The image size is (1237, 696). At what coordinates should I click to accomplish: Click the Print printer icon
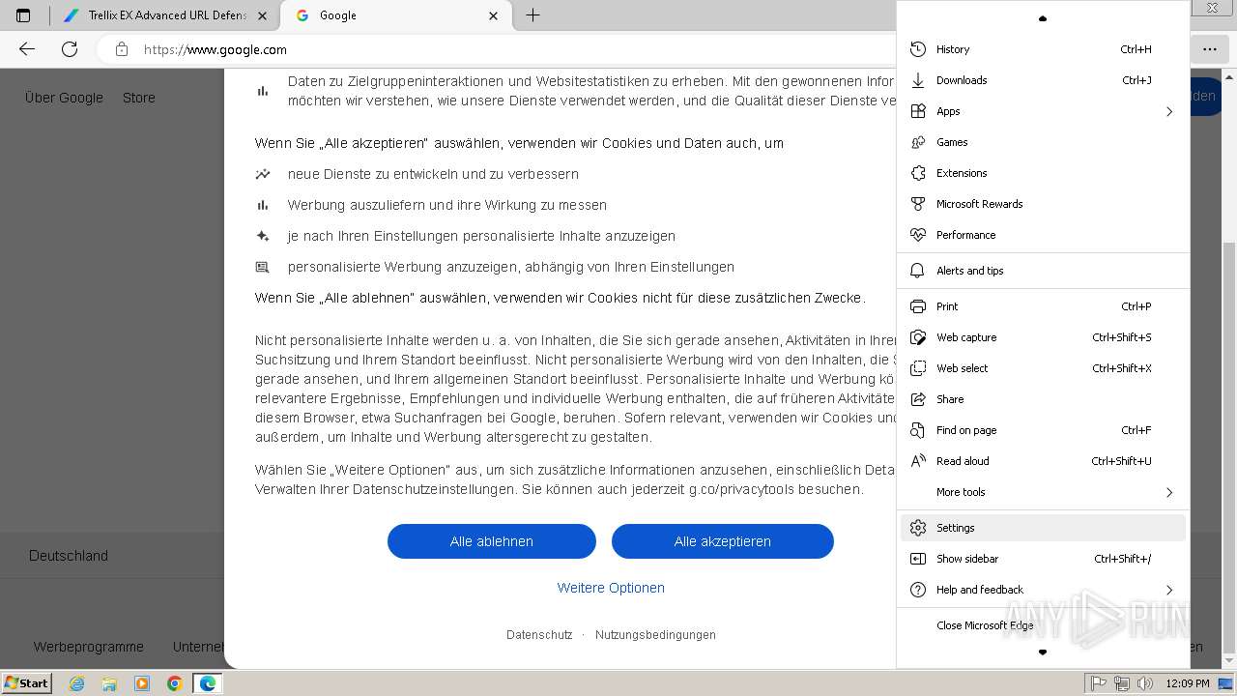pyautogui.click(x=918, y=306)
